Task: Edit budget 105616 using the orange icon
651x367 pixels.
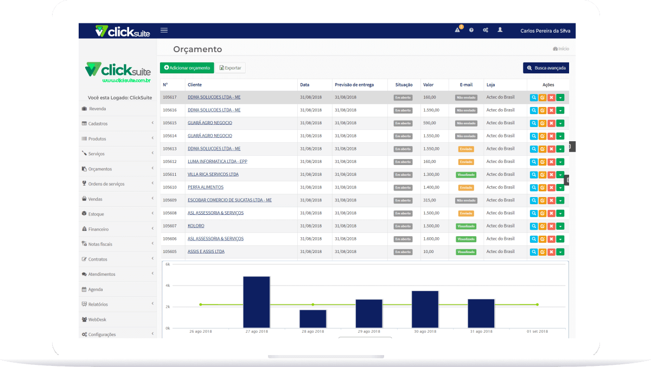Action: click(x=542, y=110)
